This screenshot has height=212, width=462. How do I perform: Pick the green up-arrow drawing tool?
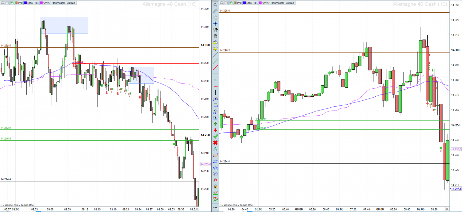pos(215,124)
